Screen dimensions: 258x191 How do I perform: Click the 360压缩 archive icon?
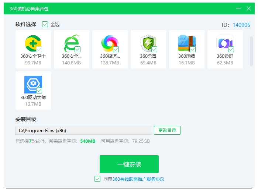point(187,43)
